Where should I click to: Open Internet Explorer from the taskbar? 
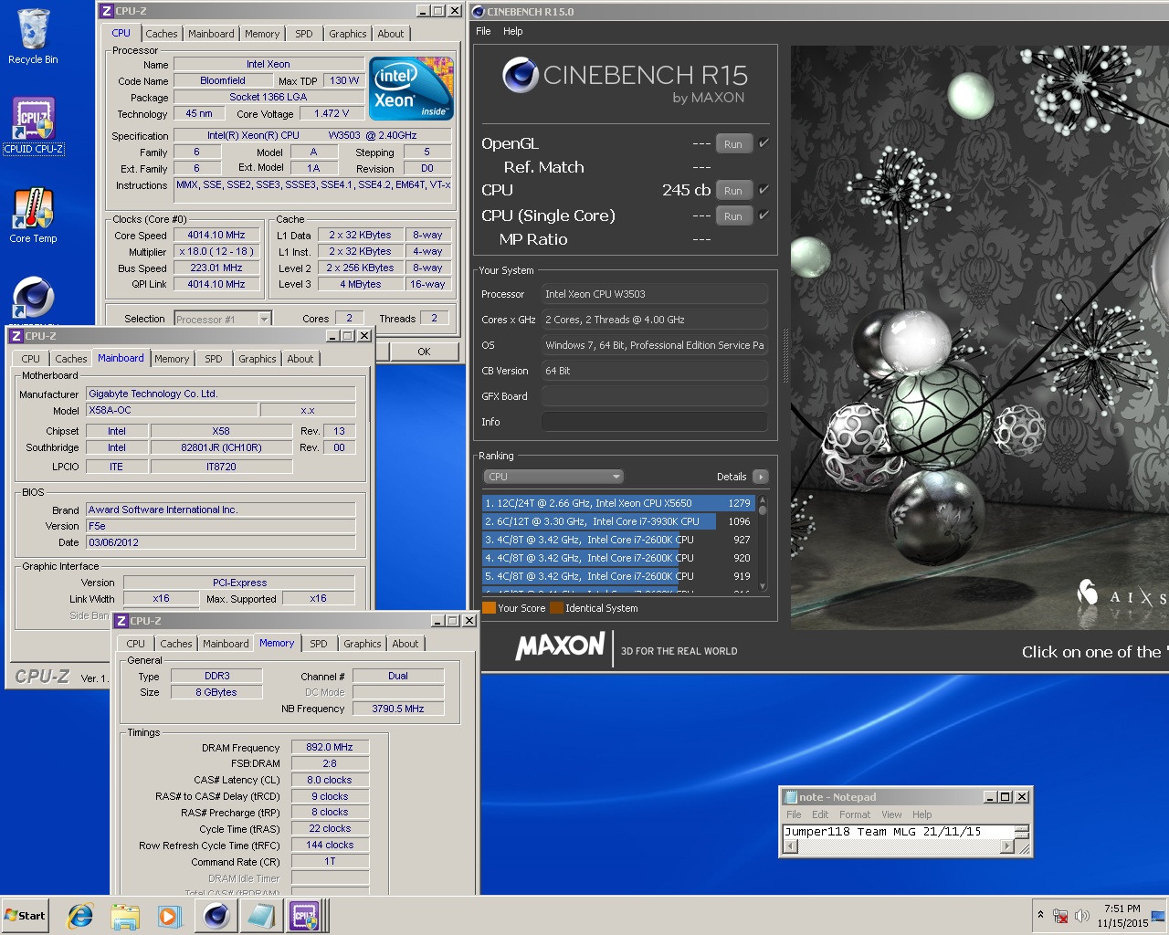pos(80,916)
